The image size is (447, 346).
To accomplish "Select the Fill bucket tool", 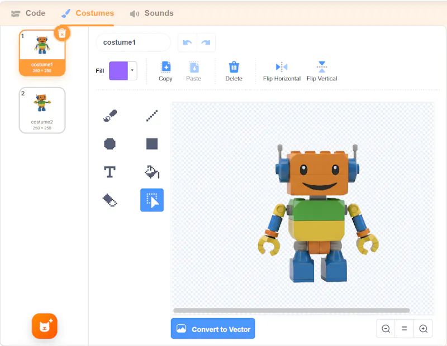I will click(152, 172).
